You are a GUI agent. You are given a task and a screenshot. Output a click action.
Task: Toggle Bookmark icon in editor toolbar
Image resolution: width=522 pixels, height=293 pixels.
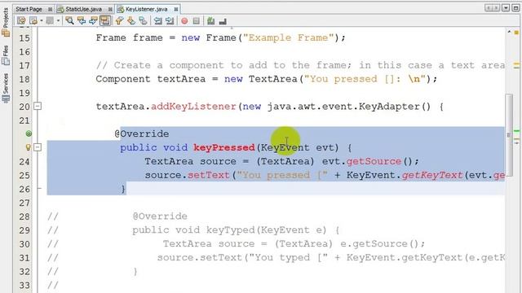(144, 20)
